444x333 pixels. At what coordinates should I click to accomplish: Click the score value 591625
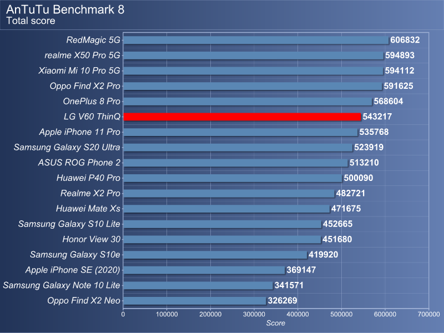pos(398,86)
